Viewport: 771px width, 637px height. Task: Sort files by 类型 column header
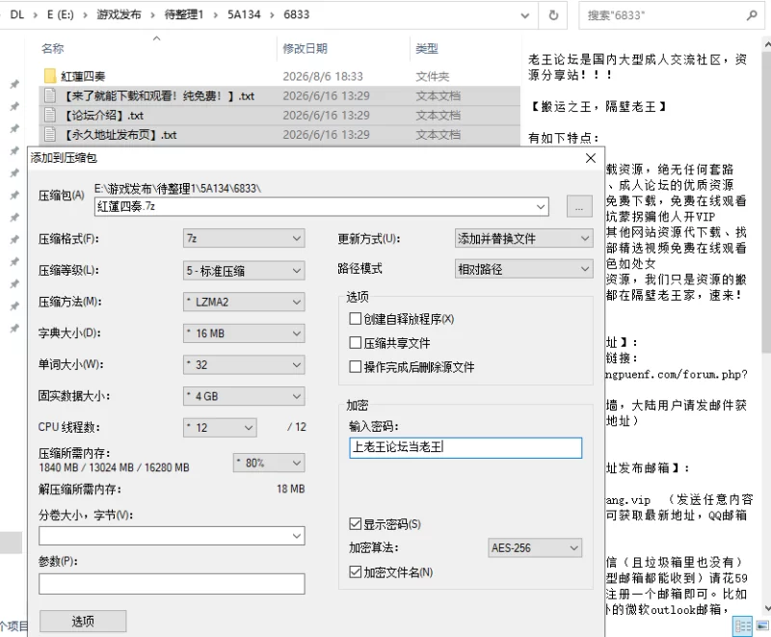point(426,48)
